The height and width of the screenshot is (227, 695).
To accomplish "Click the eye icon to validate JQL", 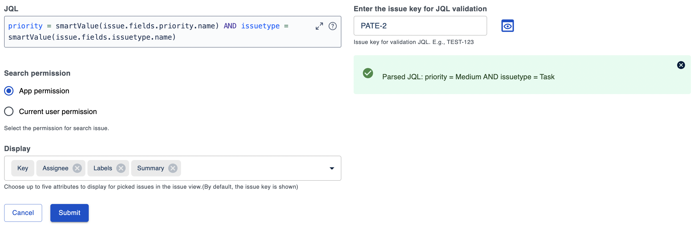I will click(x=507, y=26).
